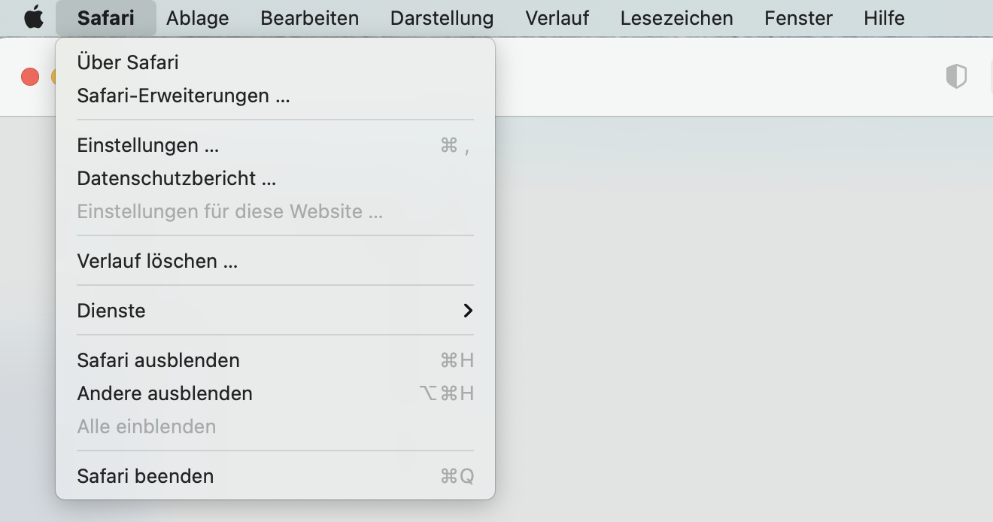This screenshot has height=522, width=993.
Task: Open the Lesezeichen menu
Action: pyautogui.click(x=676, y=18)
